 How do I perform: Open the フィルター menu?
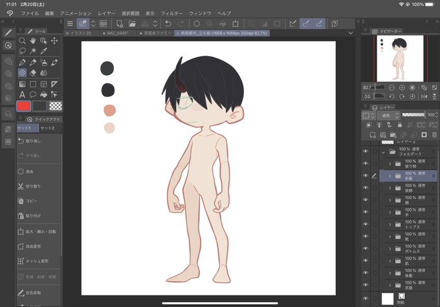click(x=171, y=13)
